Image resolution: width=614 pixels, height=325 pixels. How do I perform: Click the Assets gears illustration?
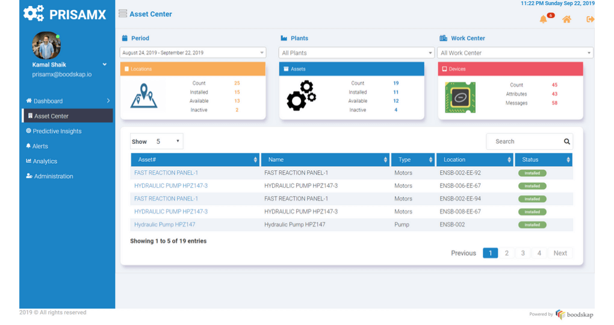pos(301,96)
